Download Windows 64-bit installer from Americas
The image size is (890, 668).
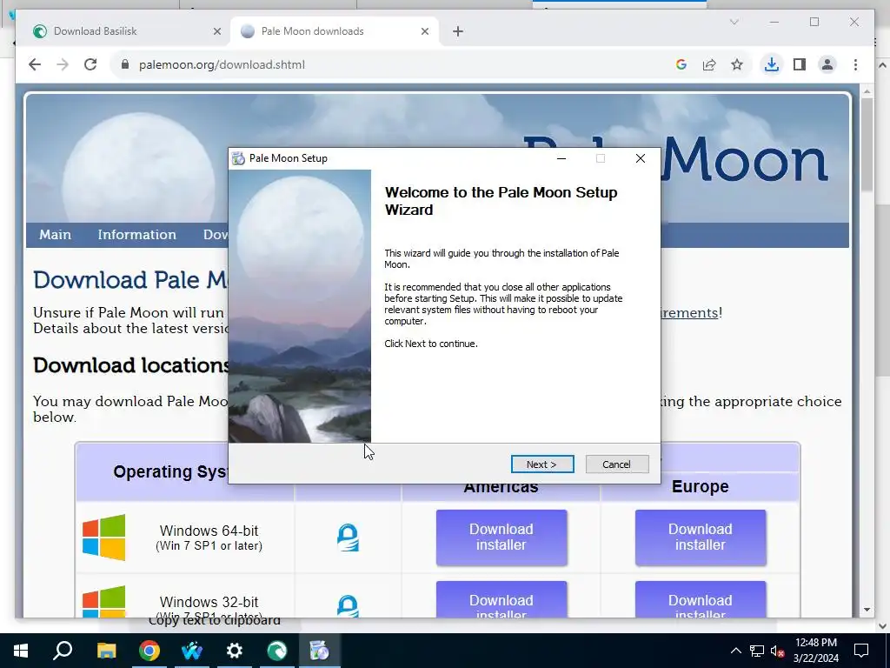click(x=501, y=538)
